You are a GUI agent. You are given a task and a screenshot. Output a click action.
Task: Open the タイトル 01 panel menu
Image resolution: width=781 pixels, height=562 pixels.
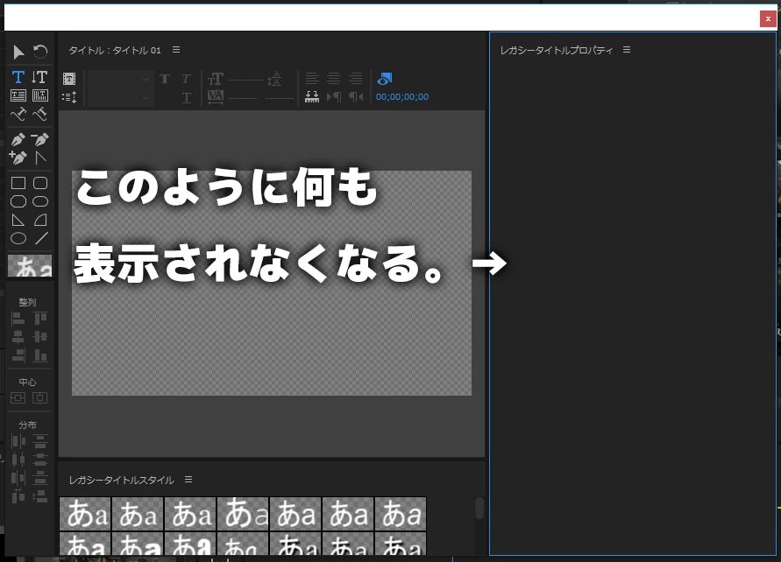tap(176, 50)
